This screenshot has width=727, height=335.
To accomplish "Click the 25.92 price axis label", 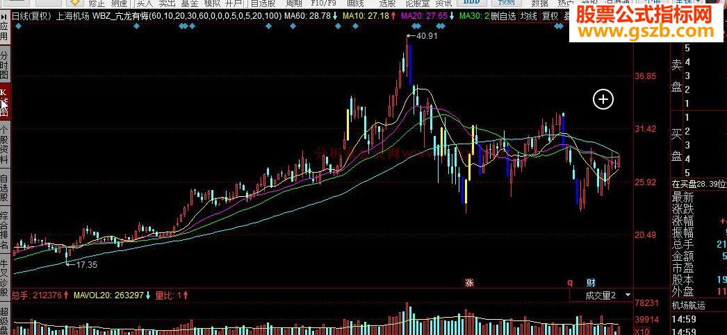I will (646, 182).
